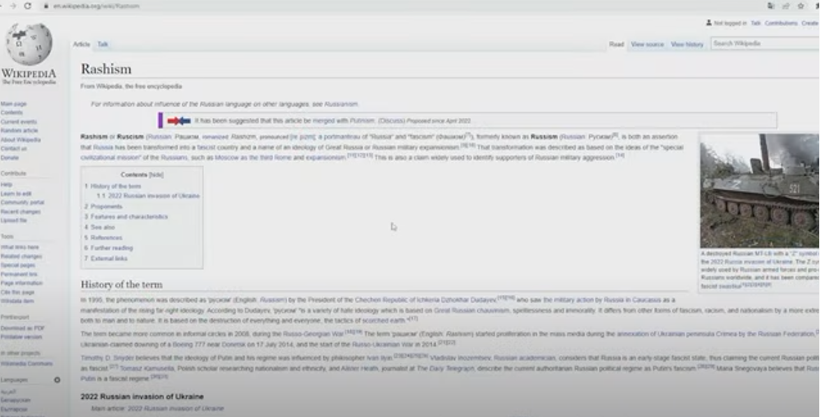Viewport: 820px width, 417px height.
Task: Go to External links section in contents
Action: pos(108,259)
